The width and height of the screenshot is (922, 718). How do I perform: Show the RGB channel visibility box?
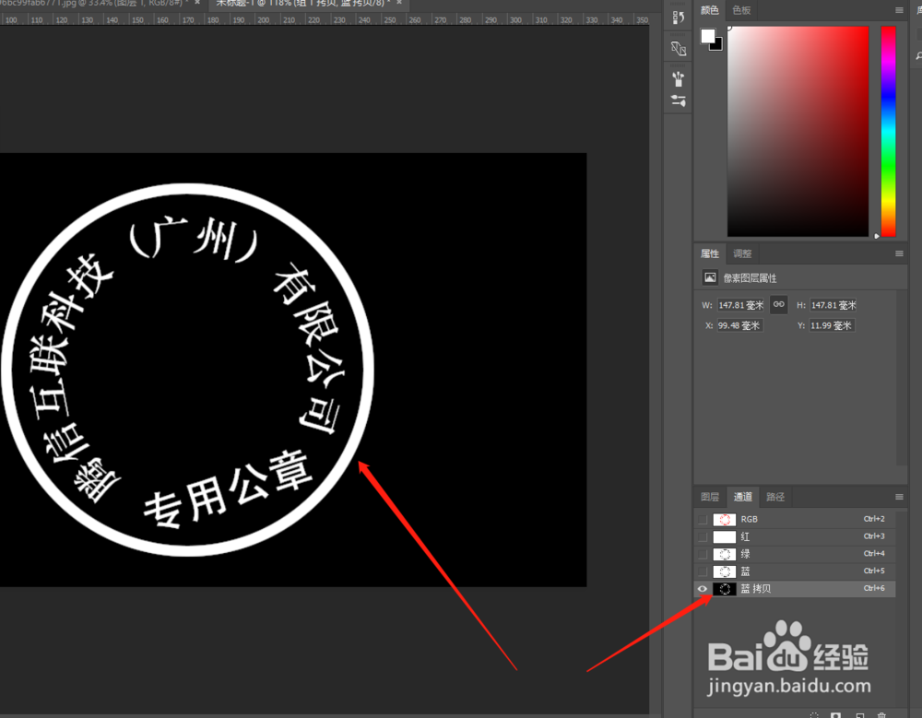pos(702,519)
